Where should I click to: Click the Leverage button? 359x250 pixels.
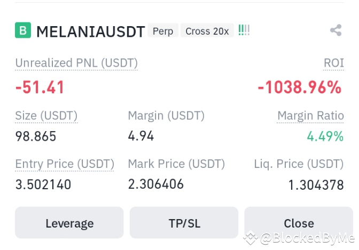69,223
